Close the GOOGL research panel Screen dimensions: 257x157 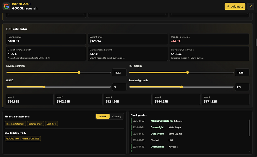click(x=251, y=6)
